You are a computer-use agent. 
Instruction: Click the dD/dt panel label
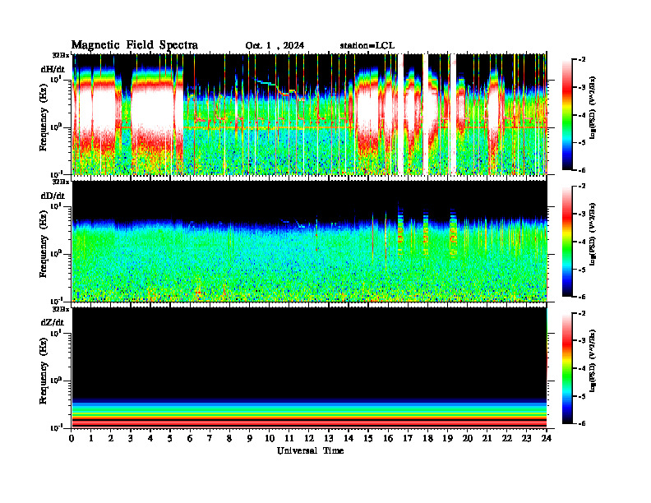coord(53,196)
